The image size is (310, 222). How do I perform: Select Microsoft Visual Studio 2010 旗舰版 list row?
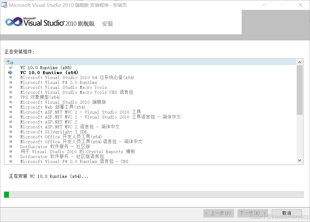click(x=63, y=102)
